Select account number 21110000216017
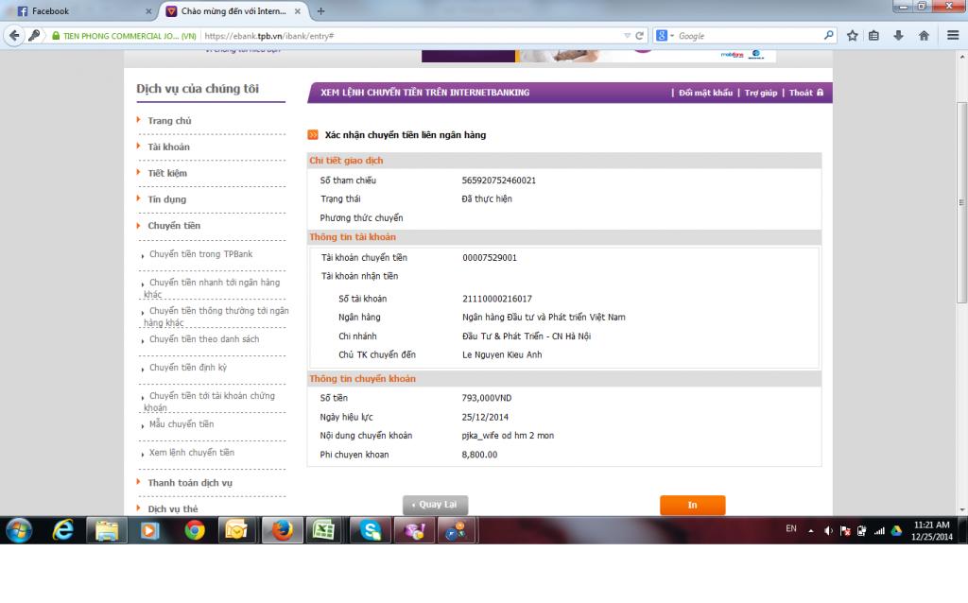The width and height of the screenshot is (968, 603). (497, 299)
